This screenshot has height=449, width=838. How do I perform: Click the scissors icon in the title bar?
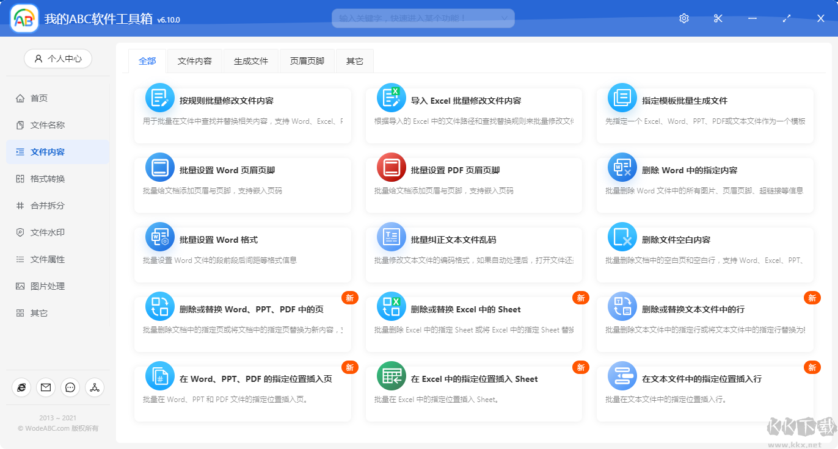tap(718, 18)
